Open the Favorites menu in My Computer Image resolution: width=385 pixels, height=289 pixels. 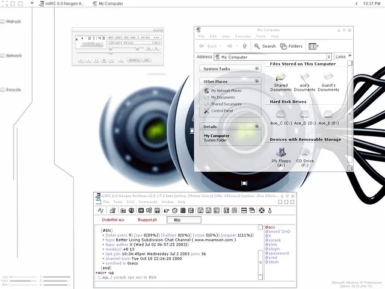point(242,36)
